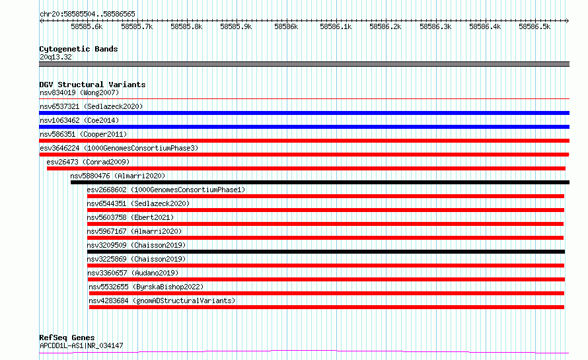The width and height of the screenshot is (588, 360).
Task: Click the red bar of nsv5532655
Action: (326, 293)
